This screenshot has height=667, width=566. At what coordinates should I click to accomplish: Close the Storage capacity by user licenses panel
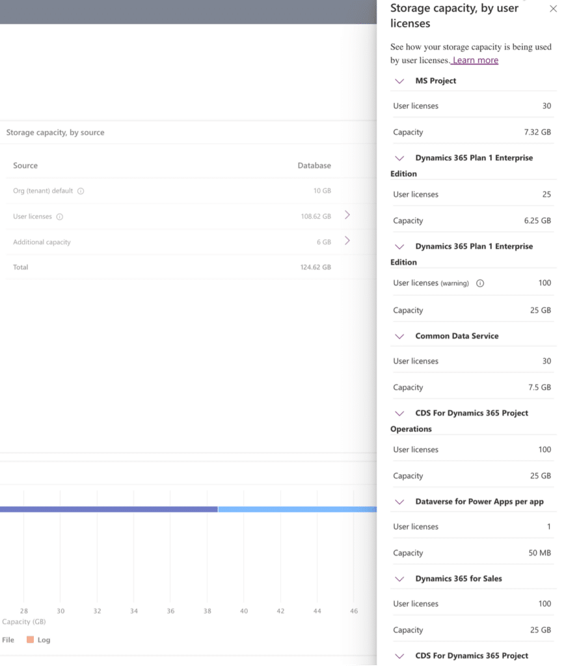553,8
